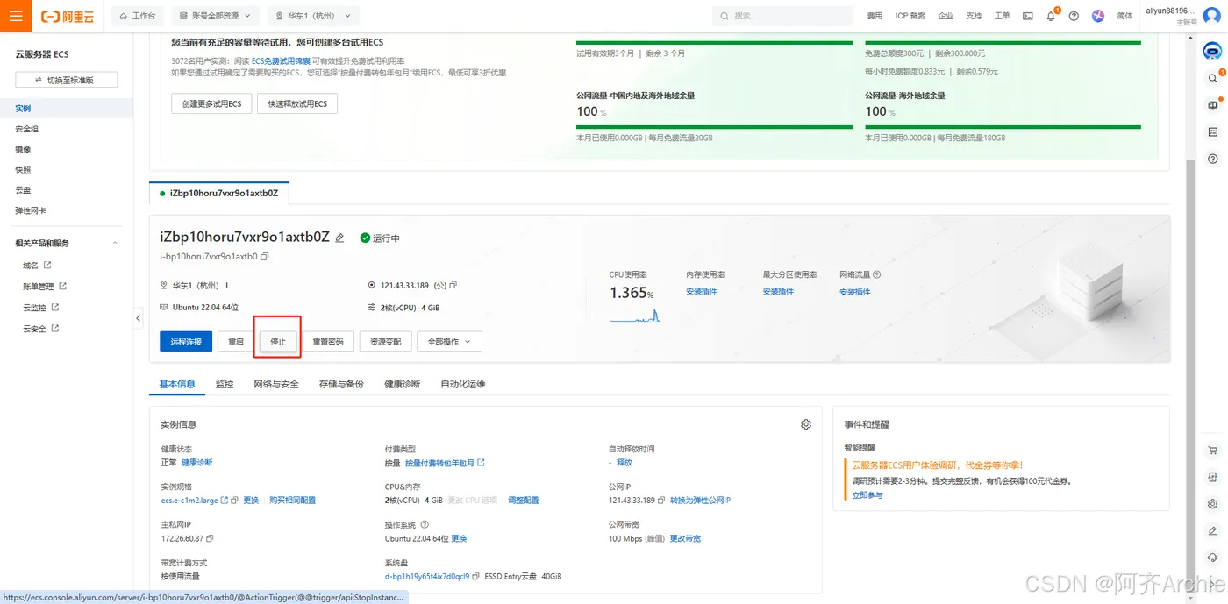The width and height of the screenshot is (1228, 604).
Task: Click 远程连接 button
Action: tap(186, 341)
